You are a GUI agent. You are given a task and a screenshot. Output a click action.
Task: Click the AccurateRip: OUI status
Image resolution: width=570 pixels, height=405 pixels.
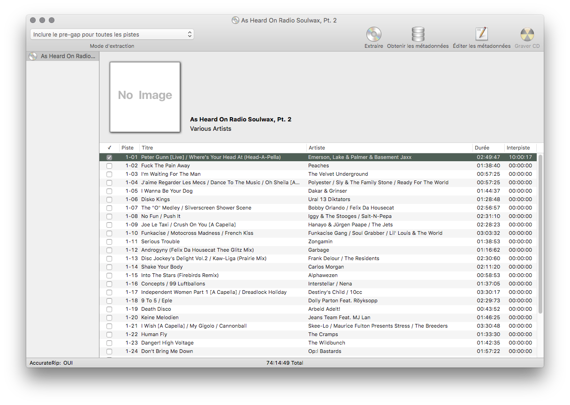51,363
